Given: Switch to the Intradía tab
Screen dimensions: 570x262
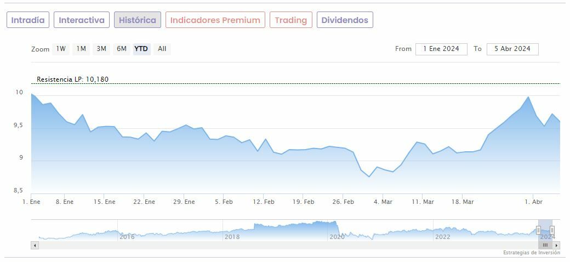Looking at the screenshot, I should (x=28, y=20).
